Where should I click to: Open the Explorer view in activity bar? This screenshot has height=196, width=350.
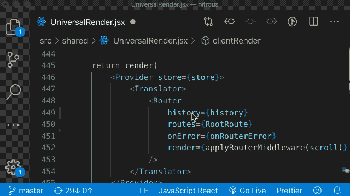[x=13, y=27]
